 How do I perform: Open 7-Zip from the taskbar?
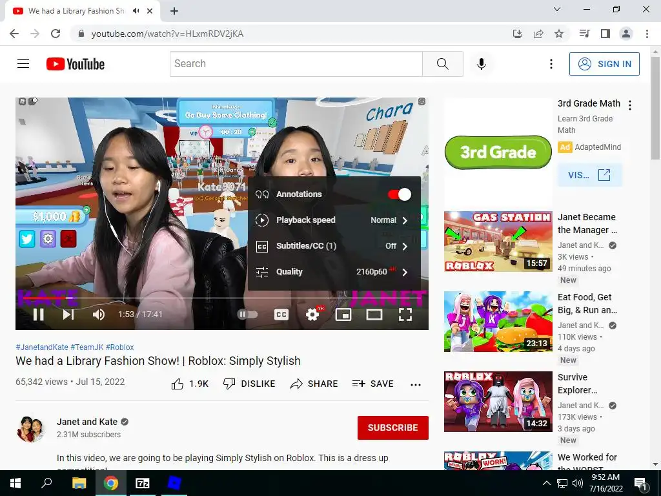(x=143, y=483)
